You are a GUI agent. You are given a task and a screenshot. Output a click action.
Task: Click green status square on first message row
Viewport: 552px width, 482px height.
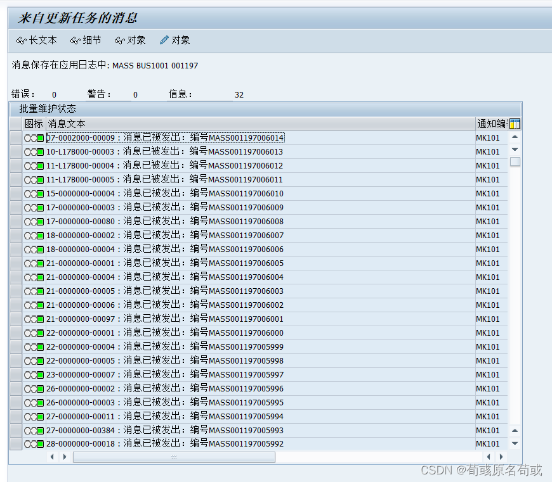pyautogui.click(x=39, y=137)
